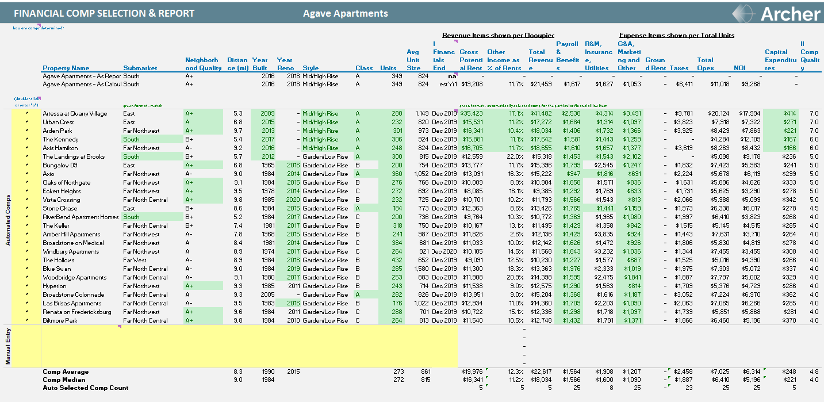Select the 'Las Brisas Apartments' cell
The width and height of the screenshot is (824, 402).
pyautogui.click(x=72, y=303)
